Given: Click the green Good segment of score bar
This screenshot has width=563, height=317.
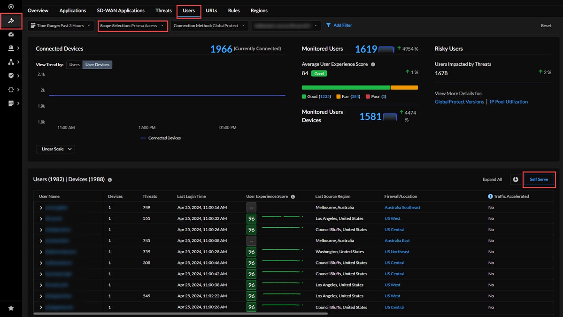Looking at the screenshot, I should 346,87.
